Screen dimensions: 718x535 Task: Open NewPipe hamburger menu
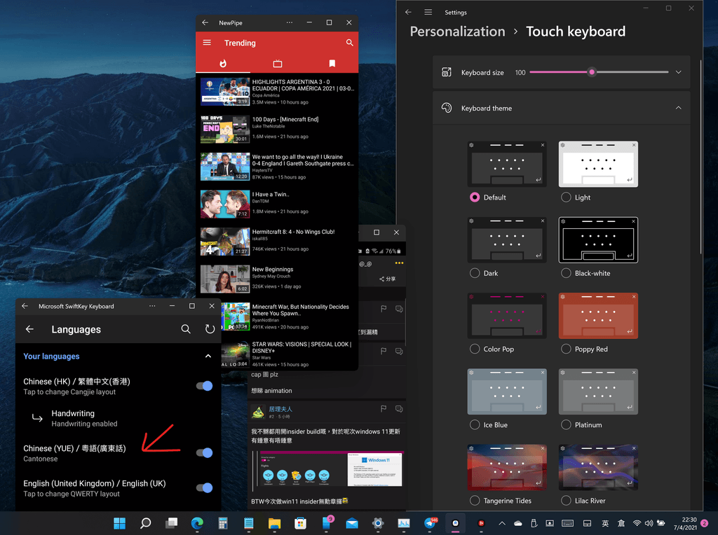pos(207,43)
